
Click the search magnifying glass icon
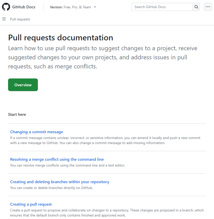(x=196, y=7)
